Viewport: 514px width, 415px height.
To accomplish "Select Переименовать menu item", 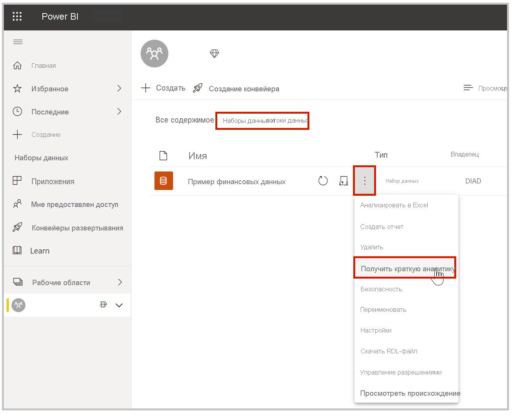I will coord(383,309).
